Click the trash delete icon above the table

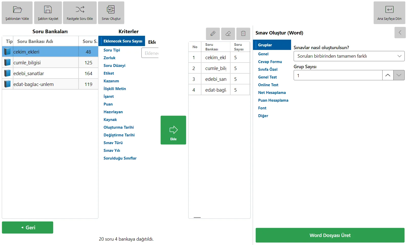(x=243, y=33)
